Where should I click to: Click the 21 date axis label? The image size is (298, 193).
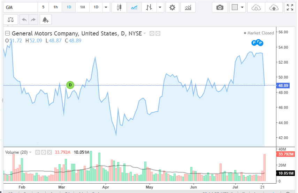click(262, 187)
